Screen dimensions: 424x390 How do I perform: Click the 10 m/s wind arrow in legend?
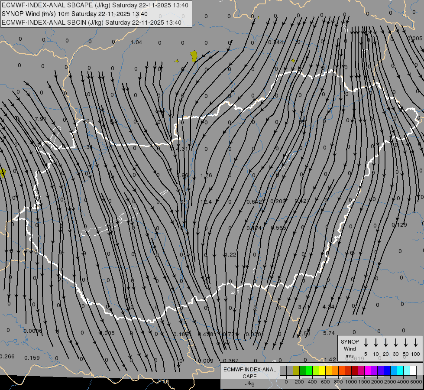tap(376, 343)
